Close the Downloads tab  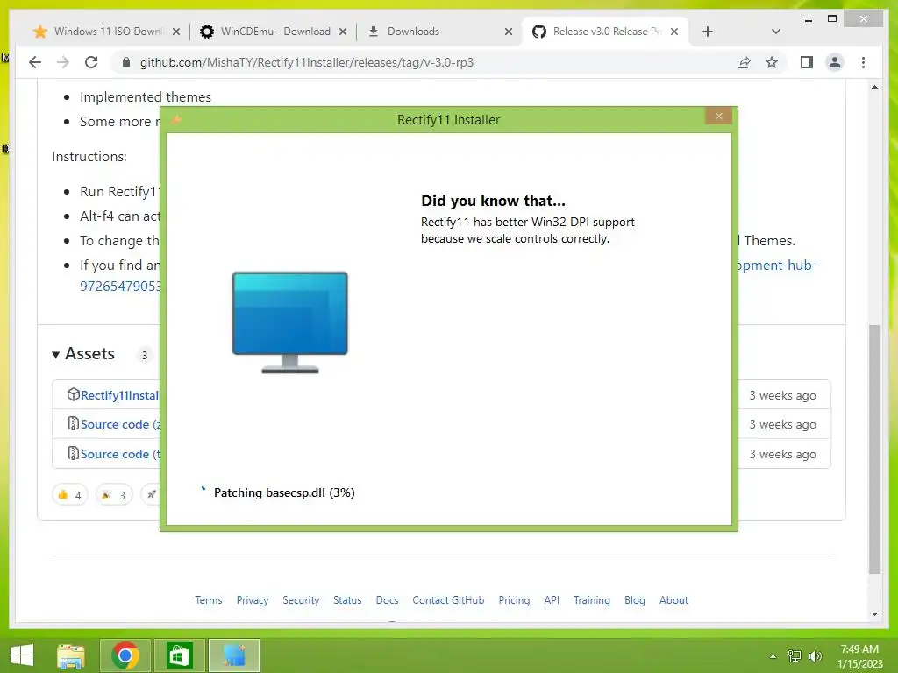(x=508, y=32)
